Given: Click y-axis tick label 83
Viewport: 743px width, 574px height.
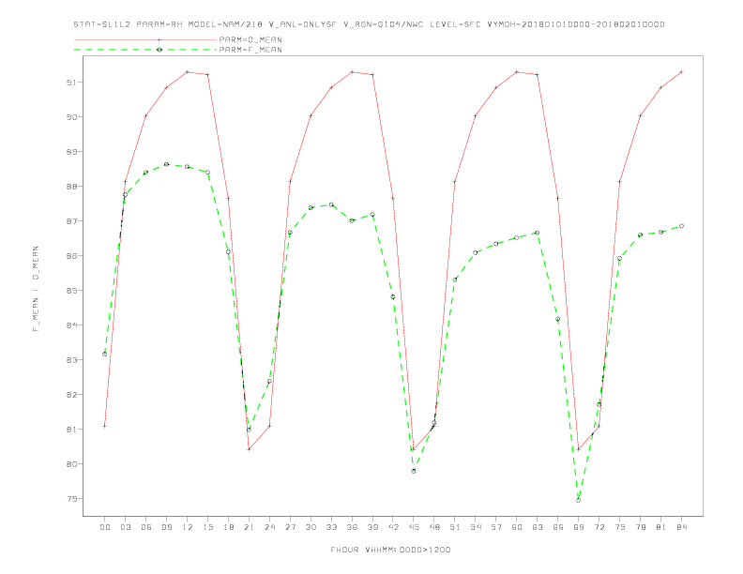Looking at the screenshot, I should pyautogui.click(x=71, y=360).
